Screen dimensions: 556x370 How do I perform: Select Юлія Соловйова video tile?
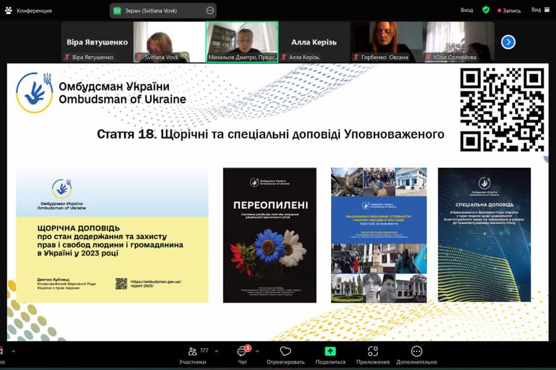pos(458,42)
